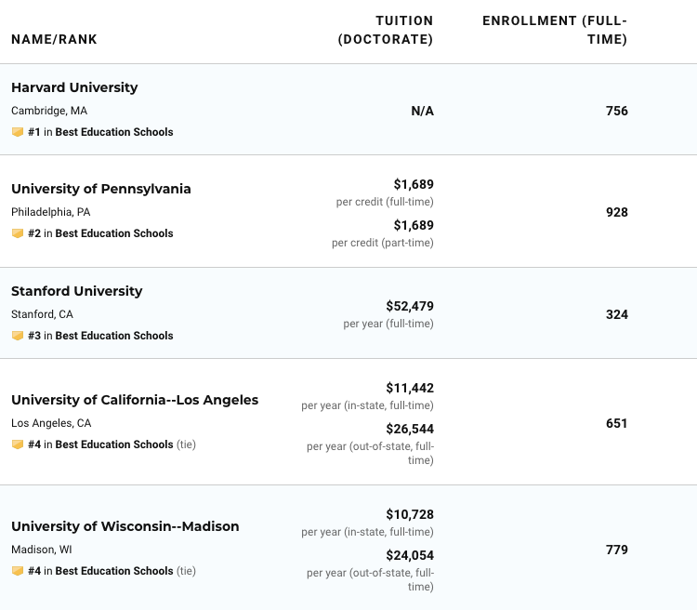
Task: Select Stanford's $52,479 tuition value
Action: [410, 306]
